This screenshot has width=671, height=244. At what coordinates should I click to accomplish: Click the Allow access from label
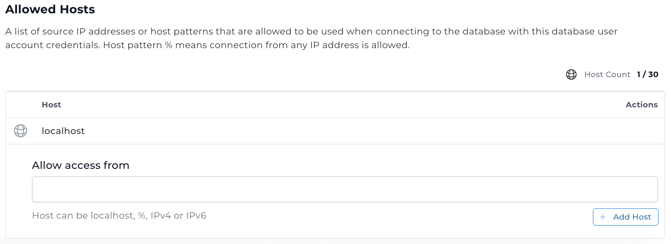(x=80, y=165)
